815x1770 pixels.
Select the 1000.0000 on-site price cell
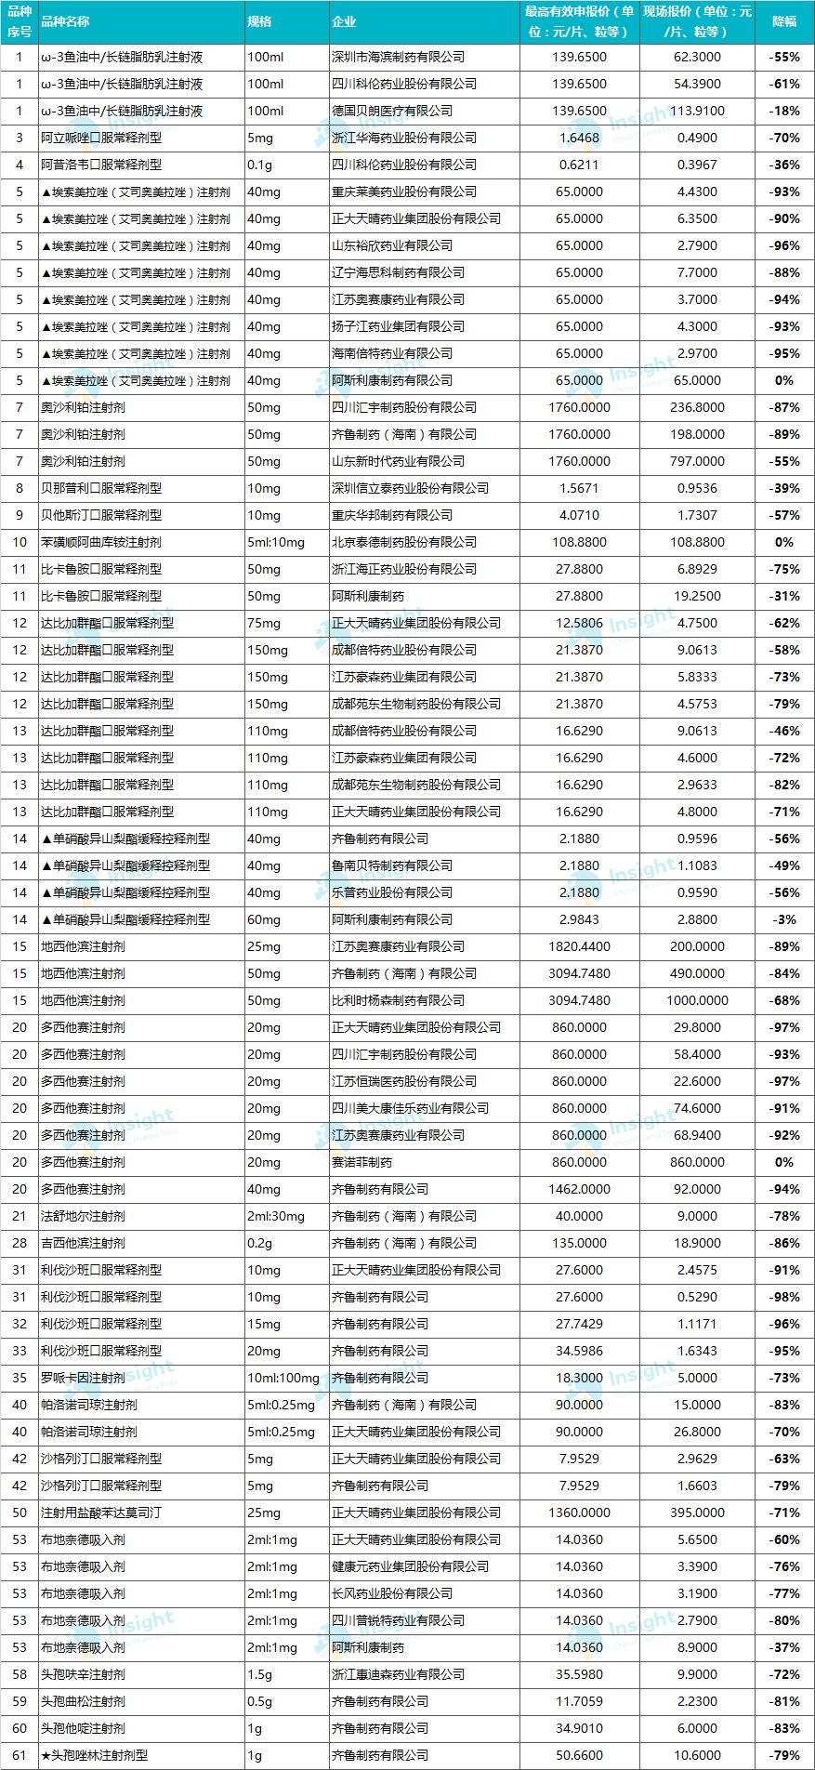point(697,1000)
